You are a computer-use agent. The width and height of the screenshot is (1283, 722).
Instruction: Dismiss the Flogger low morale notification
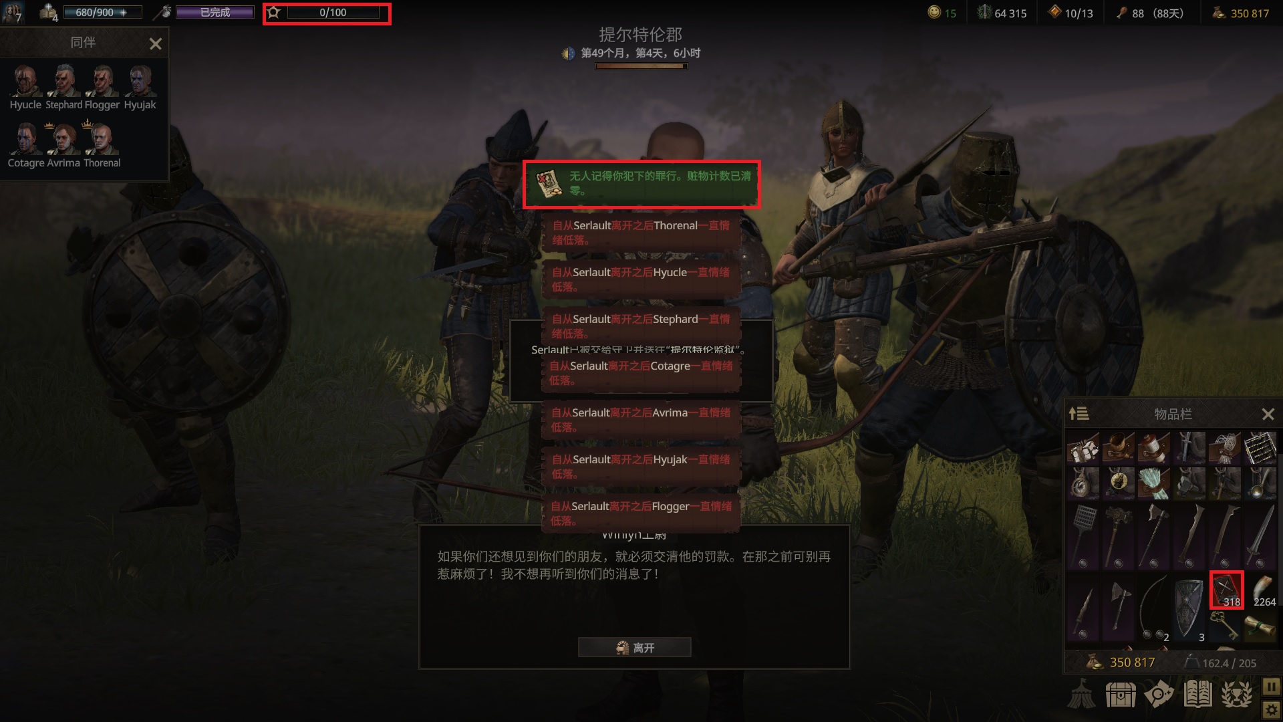tap(641, 513)
